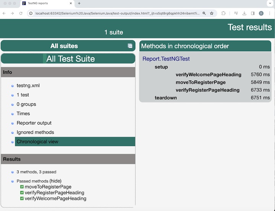Select the TestNG reports browser tab
The height and width of the screenshot is (211, 275).
[47, 3]
